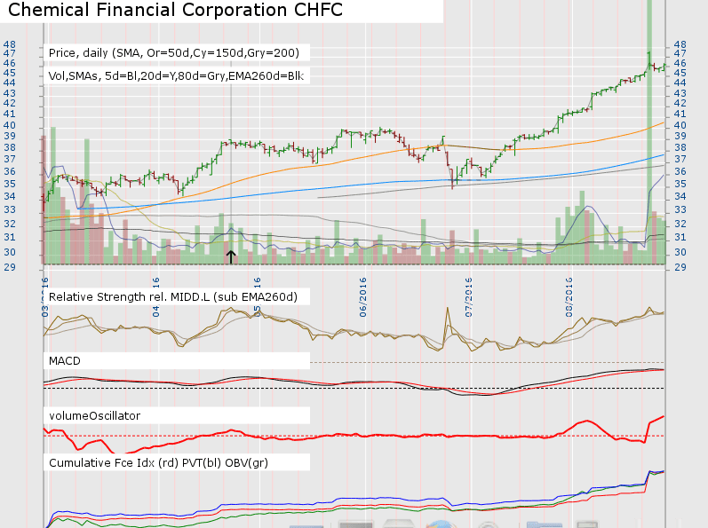Click price 45 on the right axis
The height and width of the screenshot is (528, 708).
coord(680,73)
